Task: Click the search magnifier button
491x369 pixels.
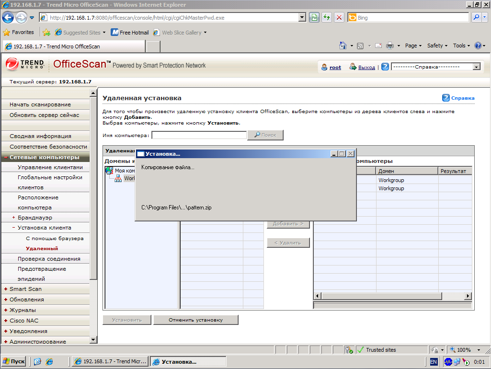Action: 476,18
